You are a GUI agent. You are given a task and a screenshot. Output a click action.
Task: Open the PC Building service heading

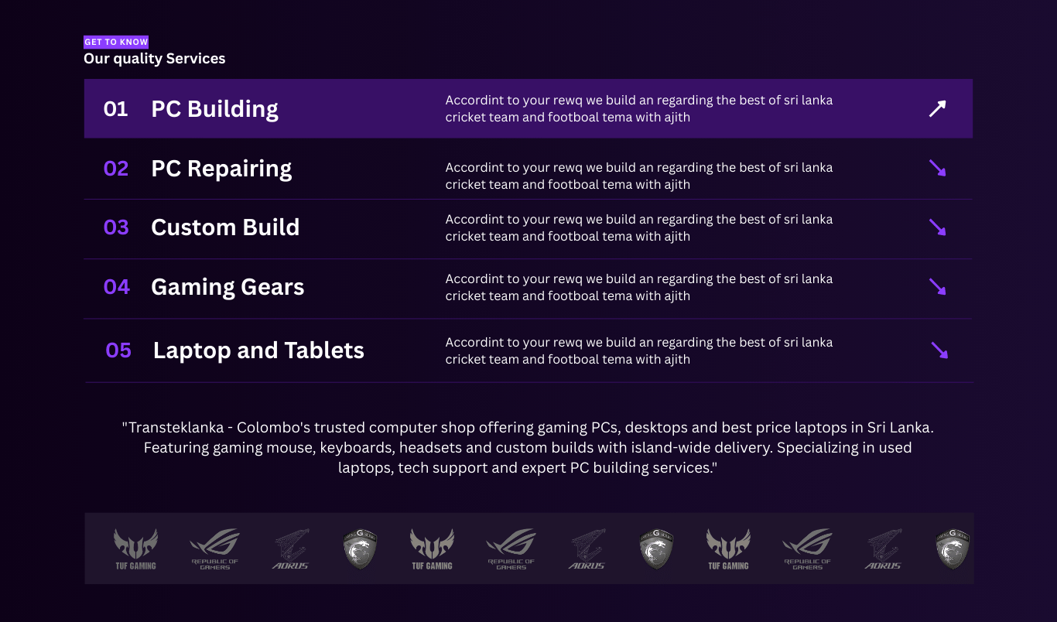point(214,109)
